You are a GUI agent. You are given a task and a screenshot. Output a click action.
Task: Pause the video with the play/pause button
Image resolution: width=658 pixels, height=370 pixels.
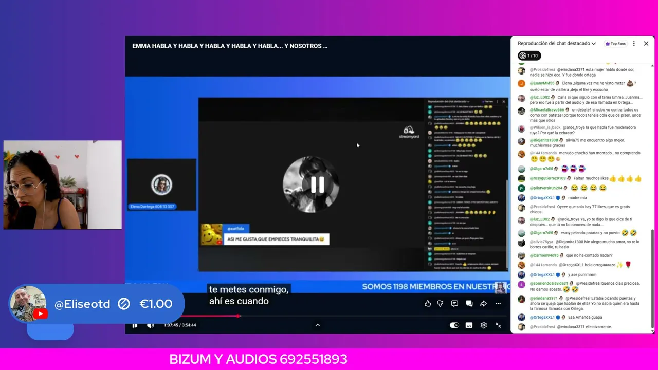[135, 325]
